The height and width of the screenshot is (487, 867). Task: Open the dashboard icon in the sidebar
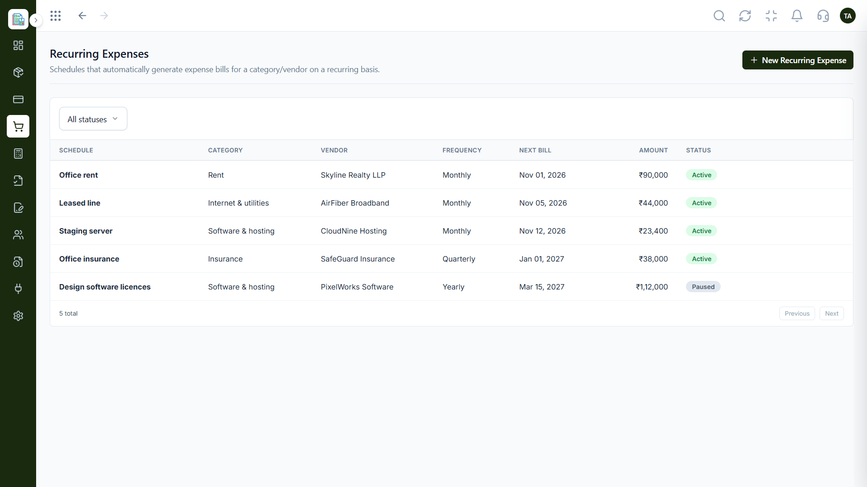18,45
